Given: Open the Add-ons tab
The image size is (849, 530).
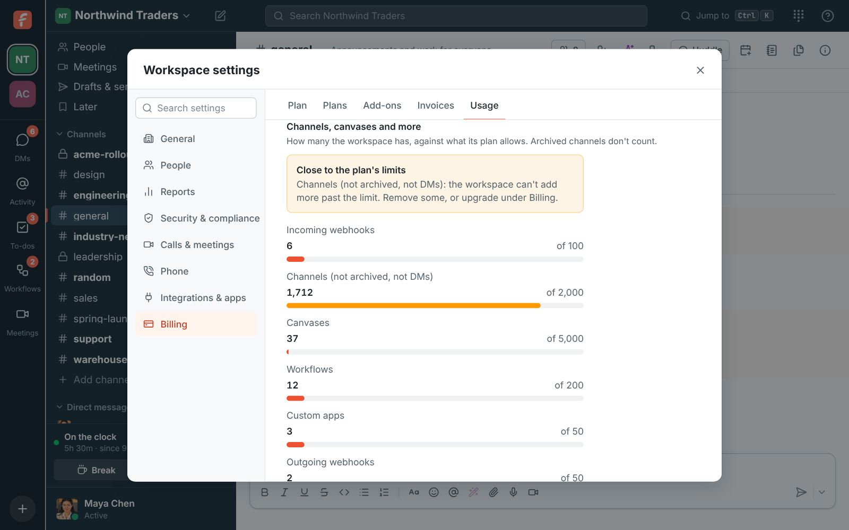Looking at the screenshot, I should [382, 105].
